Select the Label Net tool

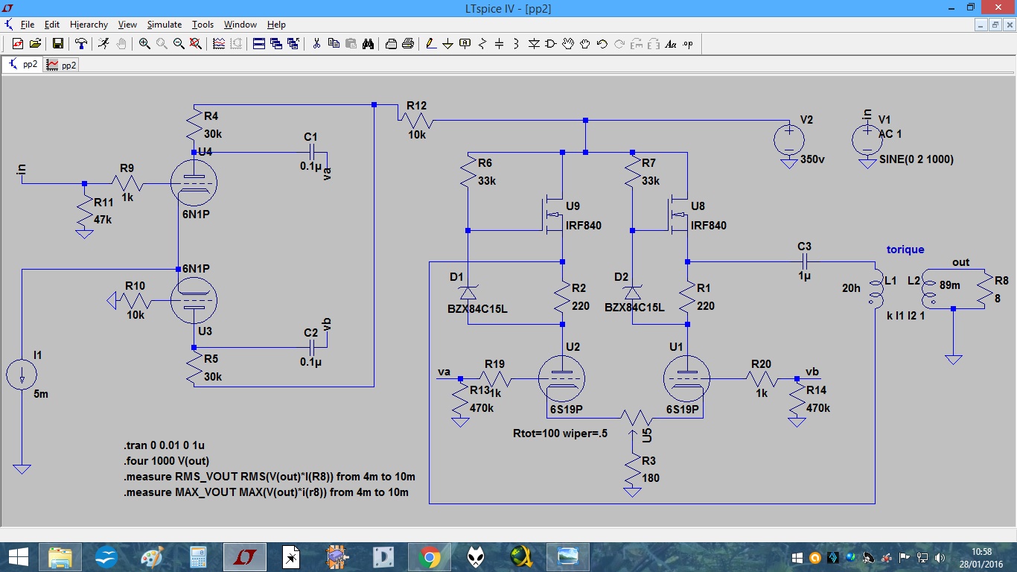click(x=465, y=44)
